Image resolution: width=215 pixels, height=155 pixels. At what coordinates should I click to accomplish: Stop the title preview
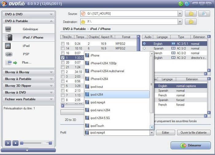[x=15, y=143]
